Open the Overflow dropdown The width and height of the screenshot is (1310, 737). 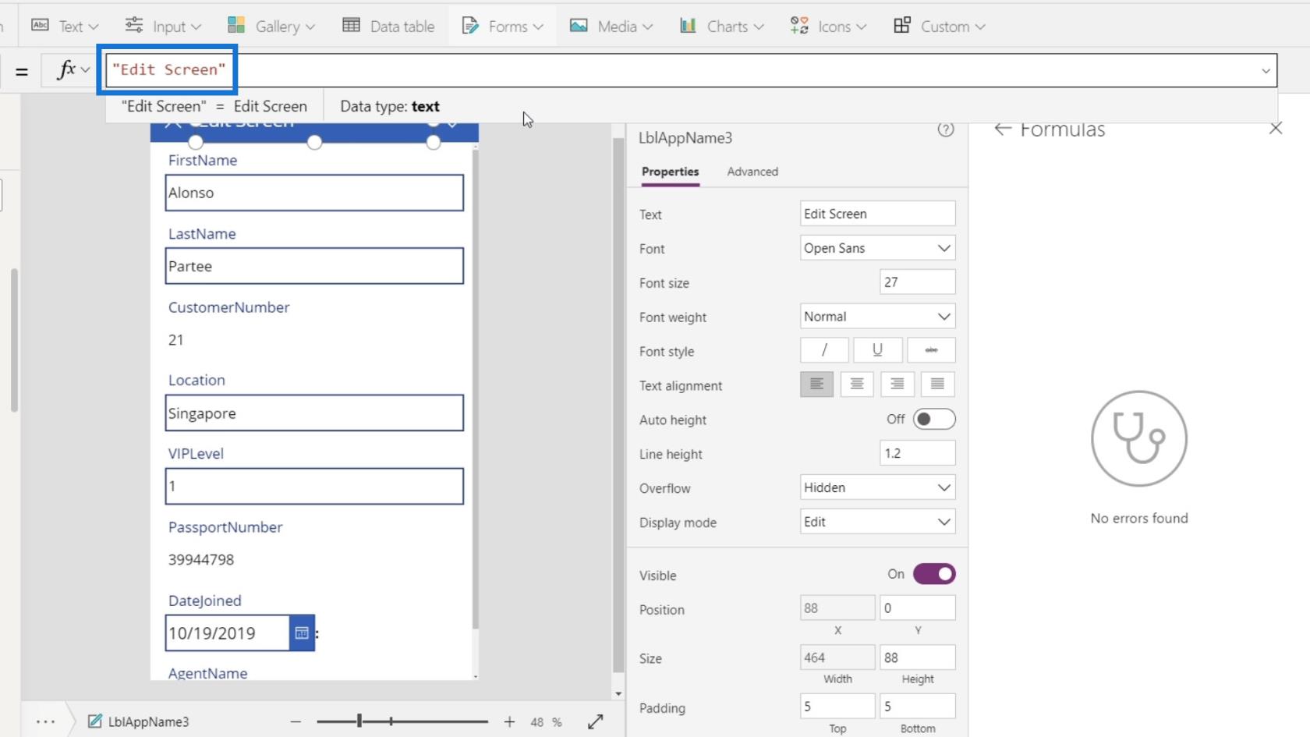click(x=877, y=487)
